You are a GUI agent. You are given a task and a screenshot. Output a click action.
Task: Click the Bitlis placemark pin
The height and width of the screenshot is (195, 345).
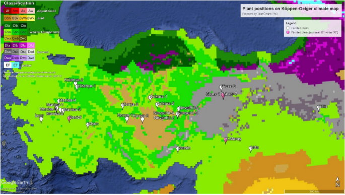[319, 108]
